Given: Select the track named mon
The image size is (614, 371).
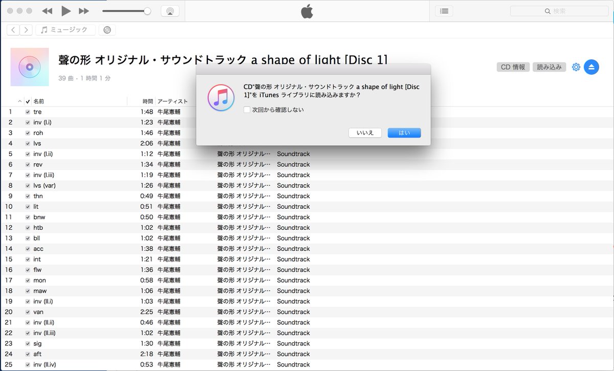Looking at the screenshot, I should click(x=39, y=280).
